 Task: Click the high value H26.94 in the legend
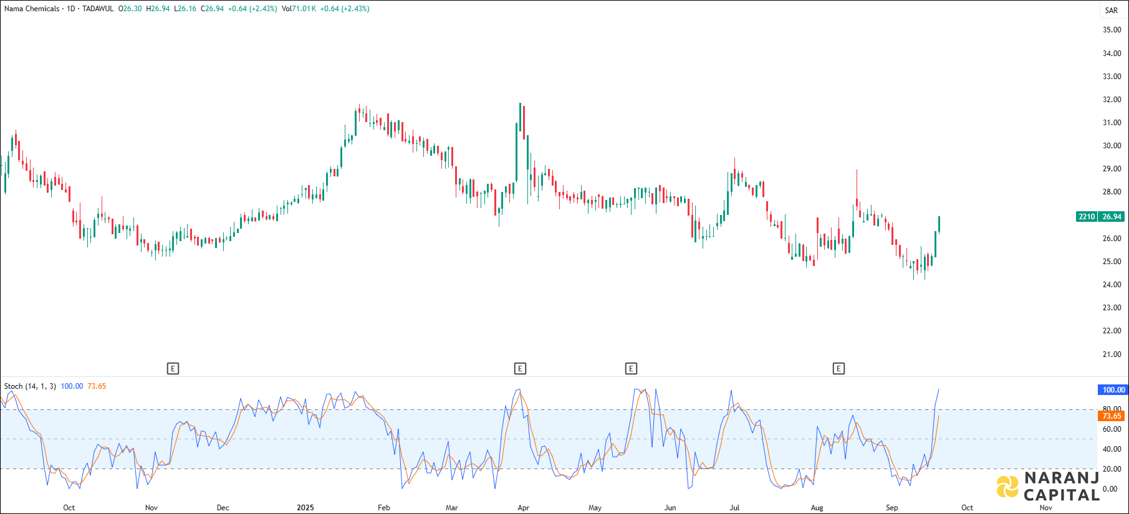[x=158, y=9]
